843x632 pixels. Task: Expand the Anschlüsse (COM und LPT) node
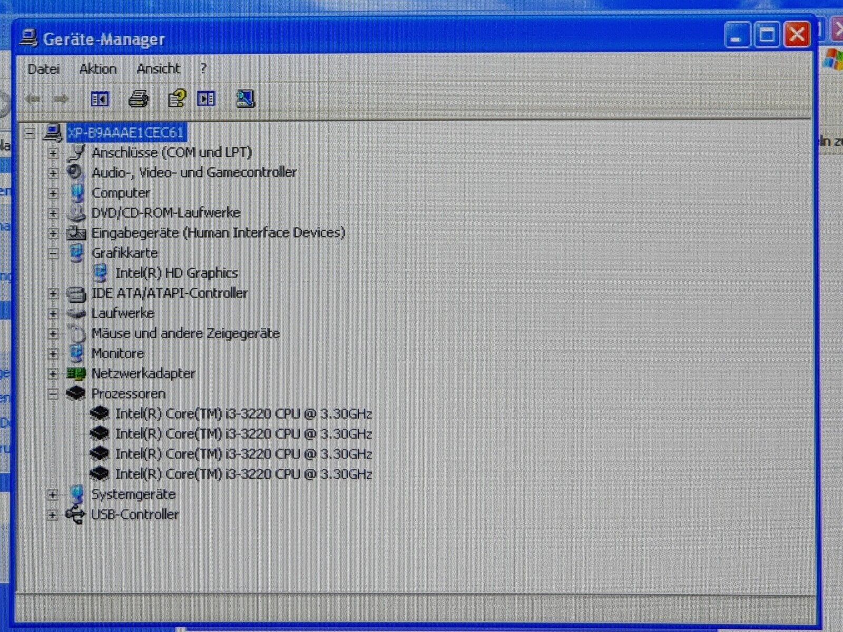tap(53, 153)
